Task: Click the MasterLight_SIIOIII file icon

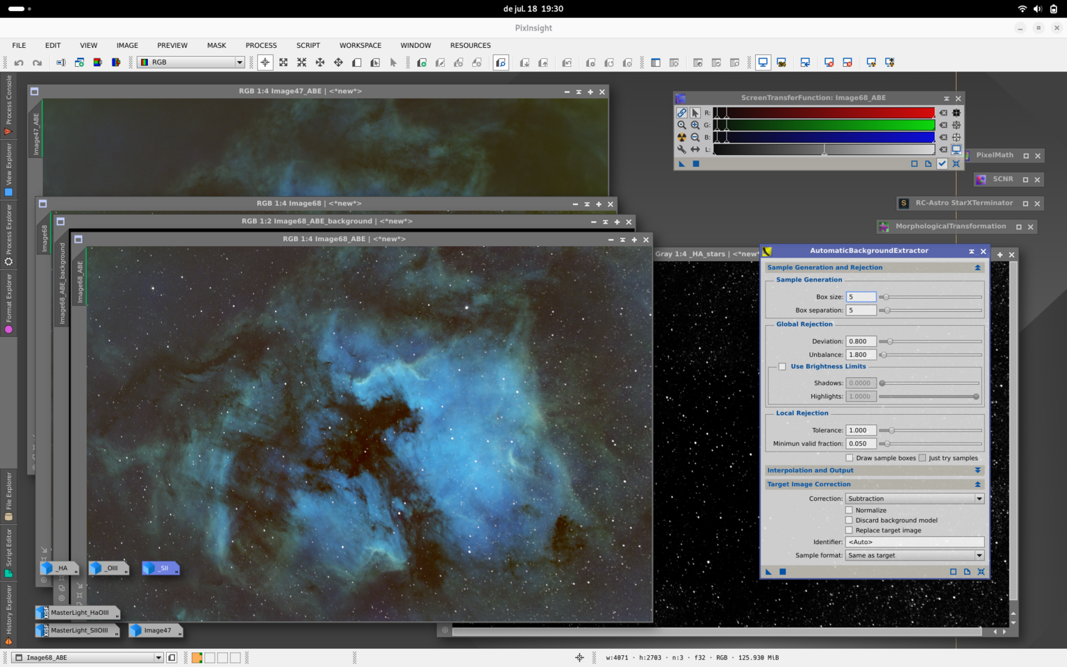Action: (78, 631)
